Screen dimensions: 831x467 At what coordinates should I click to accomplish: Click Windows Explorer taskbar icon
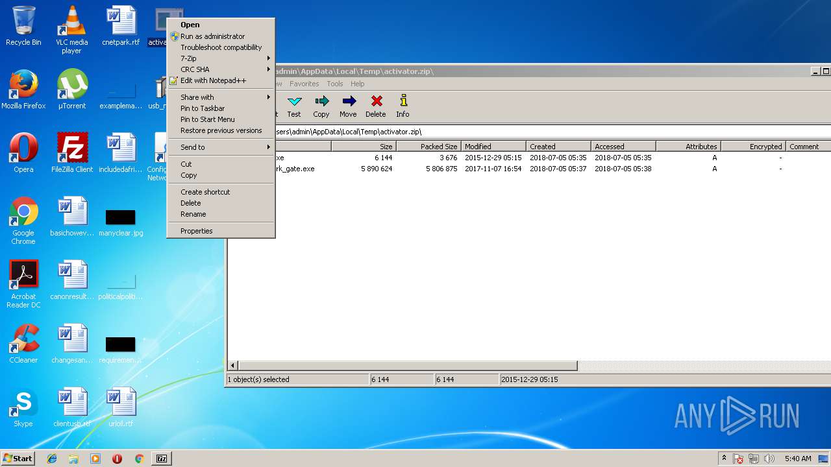pyautogui.click(x=73, y=459)
